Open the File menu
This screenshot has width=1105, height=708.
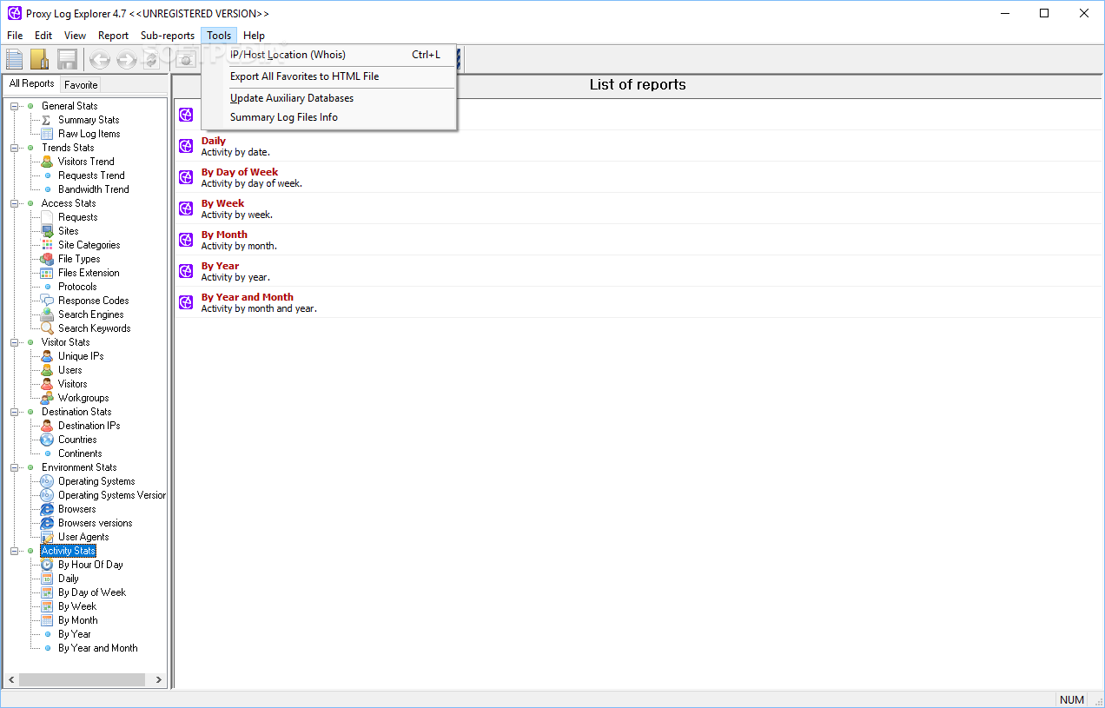(x=15, y=36)
